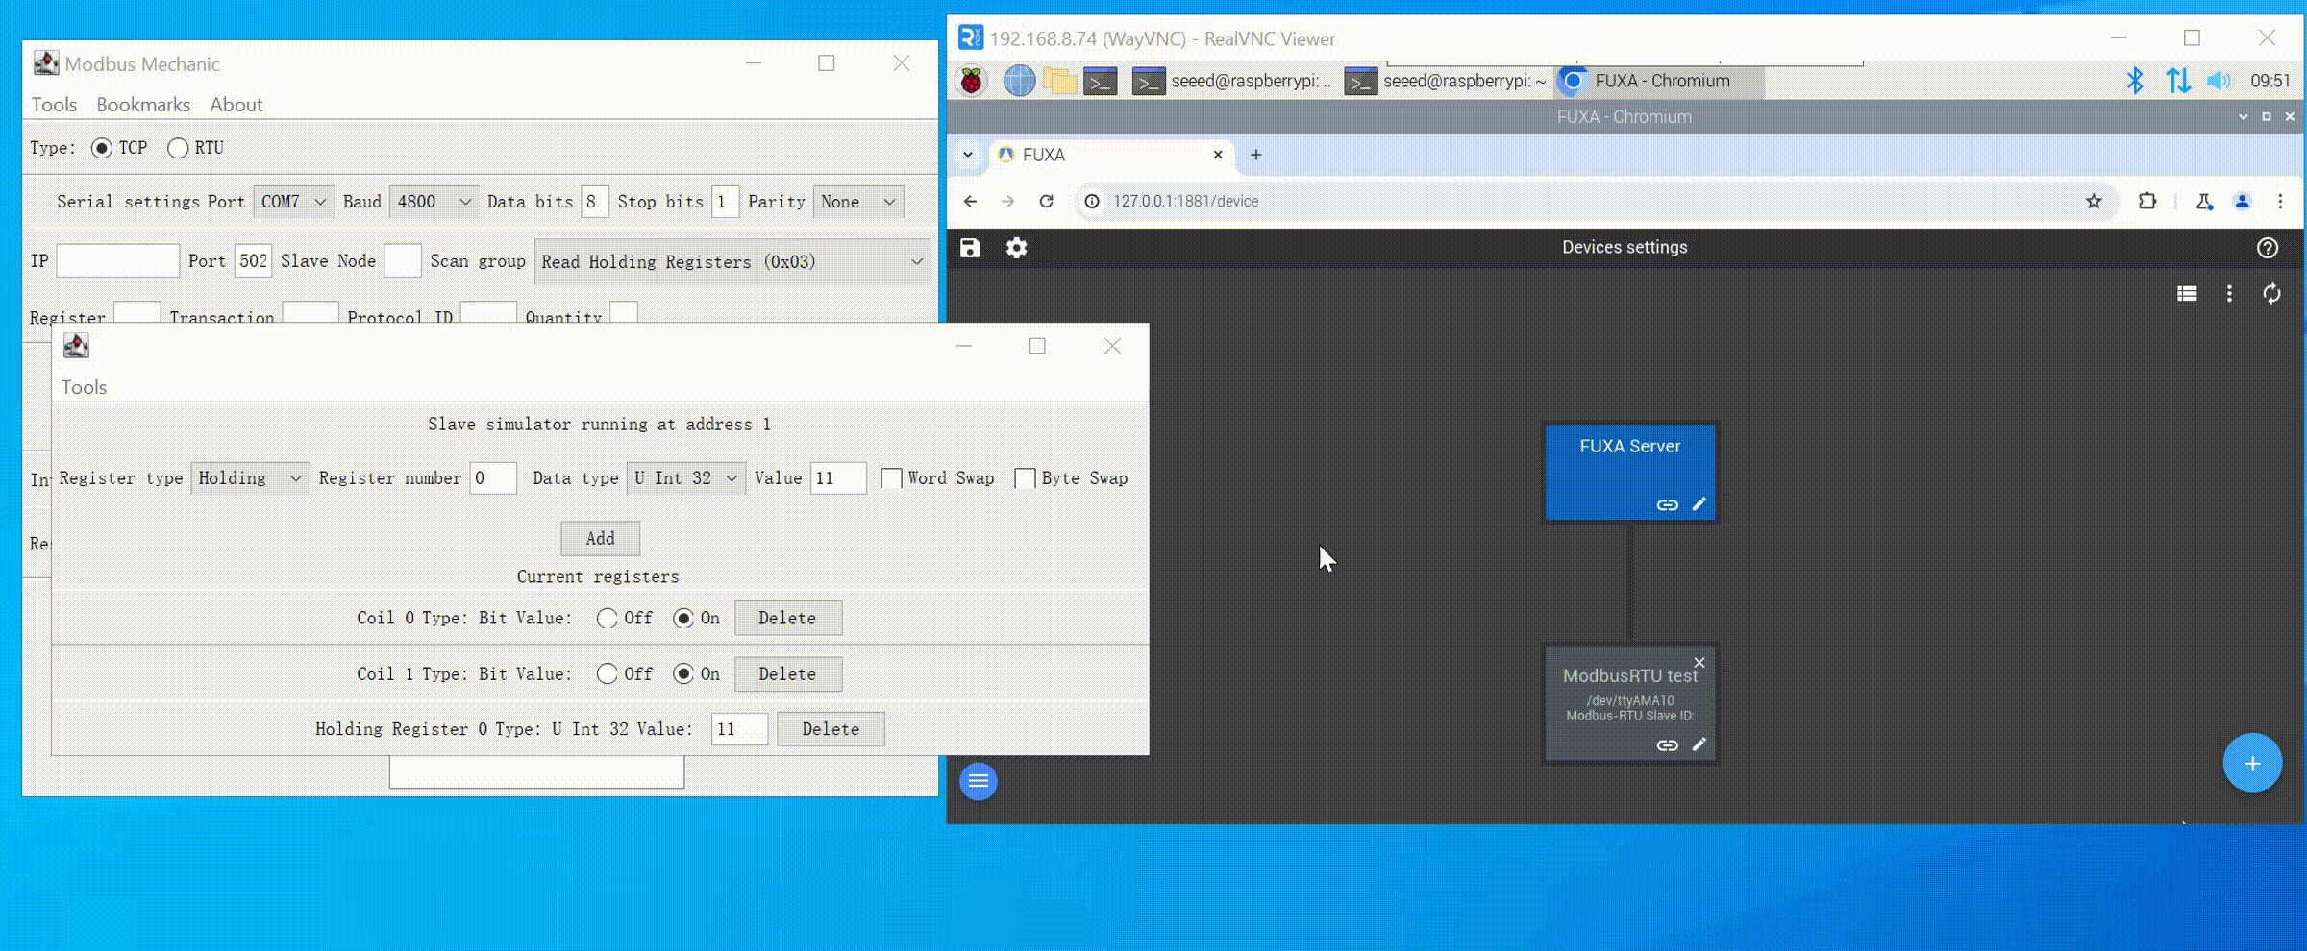Reload the FUXA page in Chromium
The height and width of the screenshot is (951, 2307).
(x=1047, y=201)
